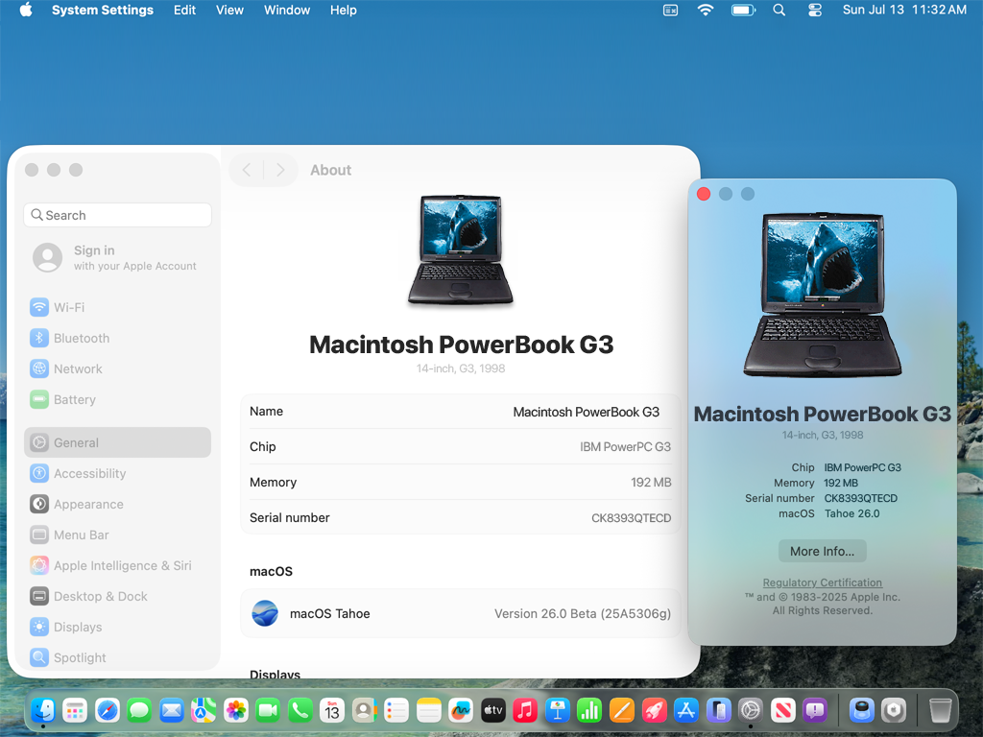Screen dimensions: 983x737
Task: Open Keynote from the Dock
Action: [x=558, y=710]
